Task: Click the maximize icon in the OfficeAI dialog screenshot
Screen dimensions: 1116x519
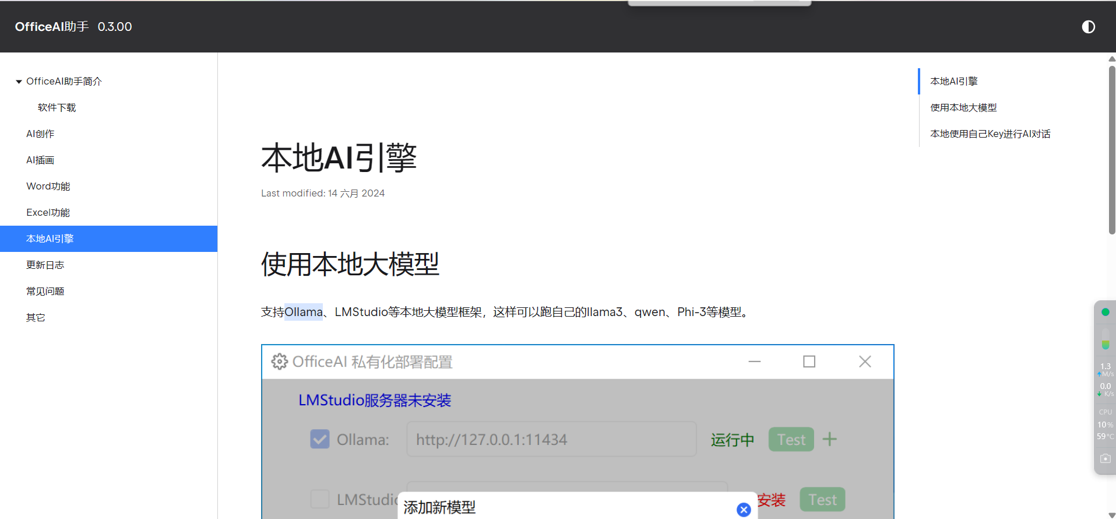Action: 809,362
